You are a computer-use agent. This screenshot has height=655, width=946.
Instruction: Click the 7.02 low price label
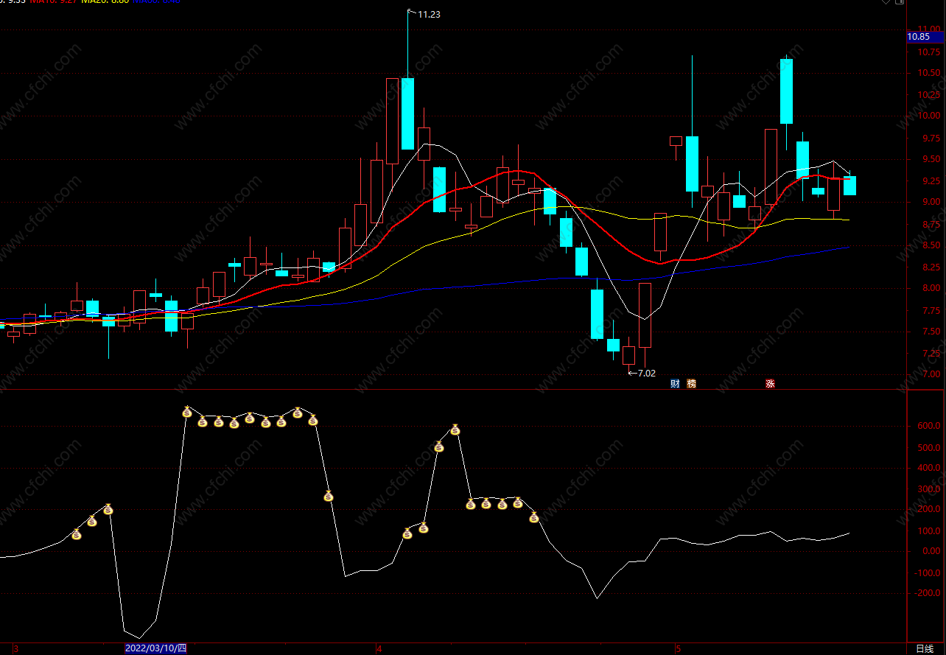(646, 374)
